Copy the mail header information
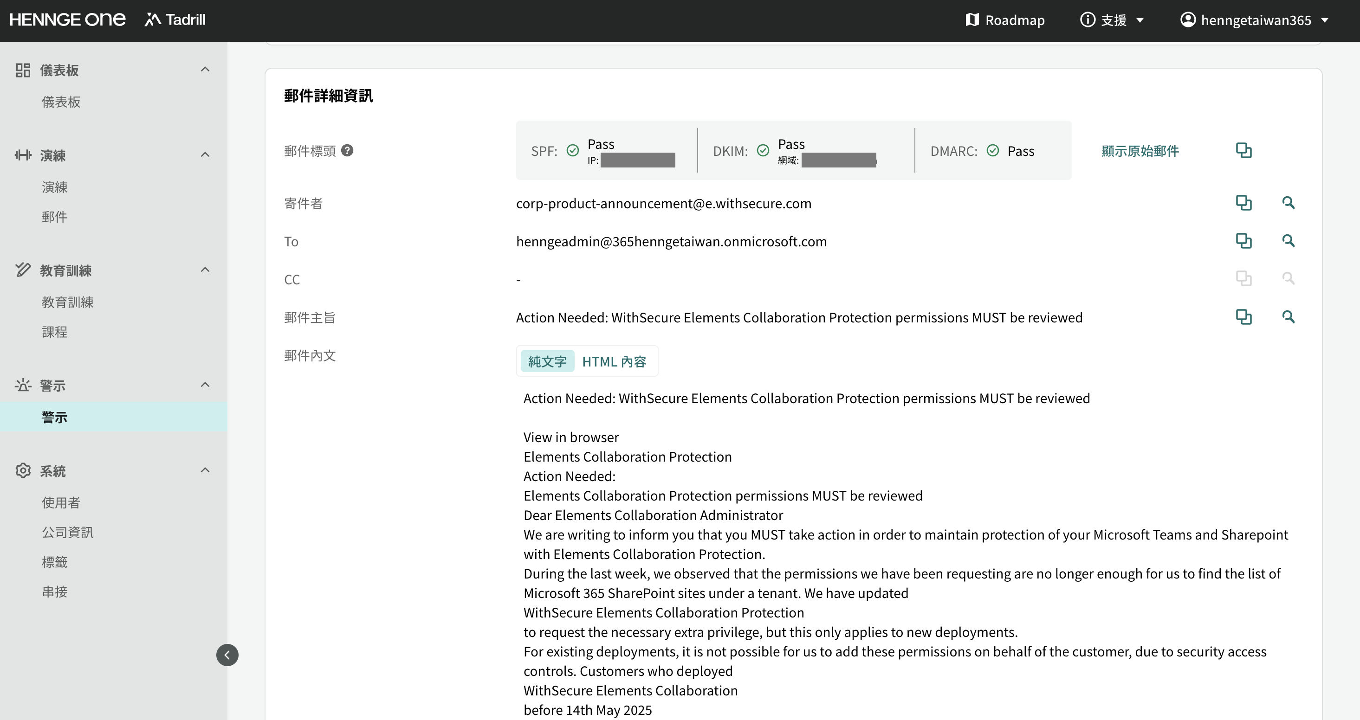The width and height of the screenshot is (1360, 720). (1243, 150)
